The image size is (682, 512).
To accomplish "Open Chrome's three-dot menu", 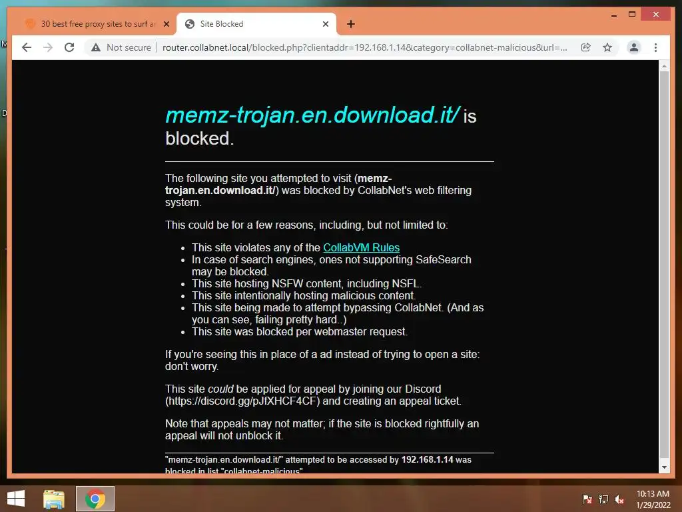I will [x=656, y=47].
